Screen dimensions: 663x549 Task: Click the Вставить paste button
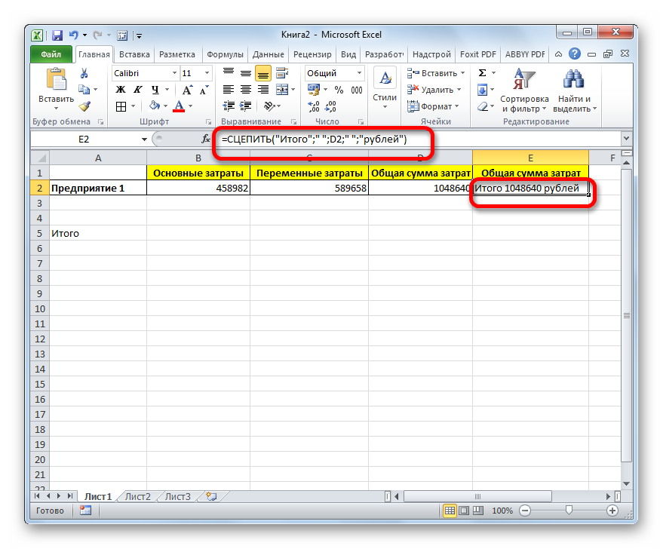coord(56,87)
